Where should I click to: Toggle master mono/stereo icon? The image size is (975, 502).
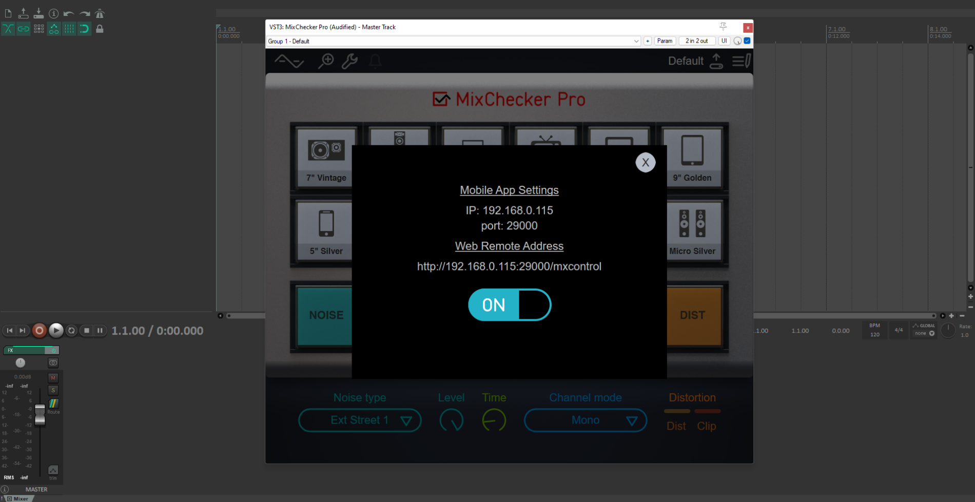point(53,363)
